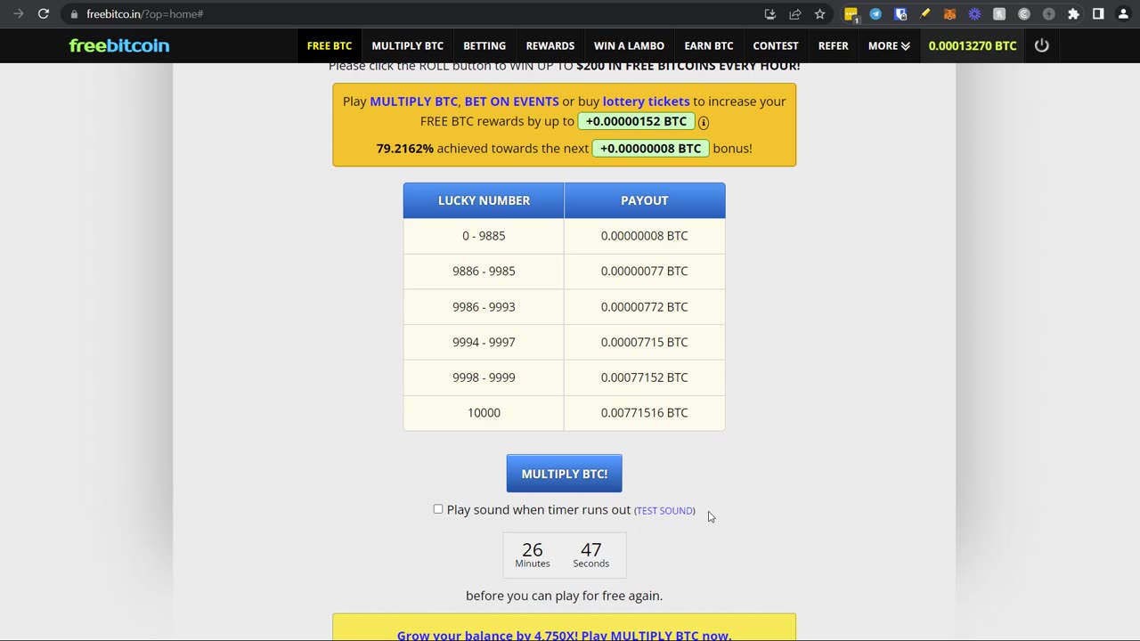This screenshot has height=641, width=1140.
Task: Open Telegram extension icon
Action: coord(875,14)
